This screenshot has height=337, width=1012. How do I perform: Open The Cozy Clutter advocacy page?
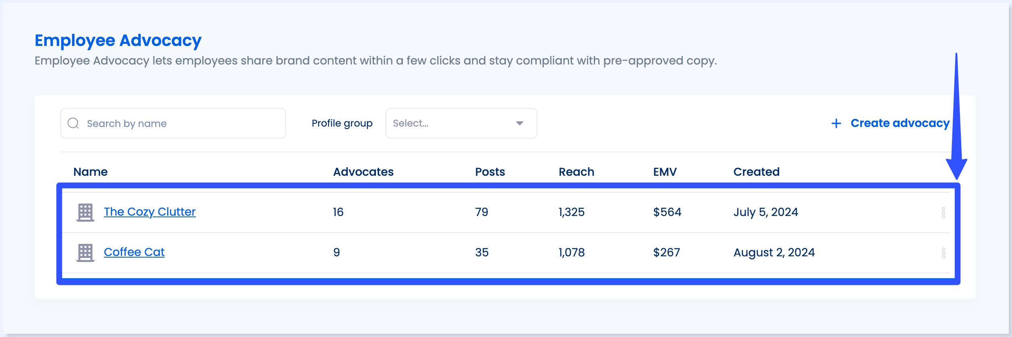149,211
